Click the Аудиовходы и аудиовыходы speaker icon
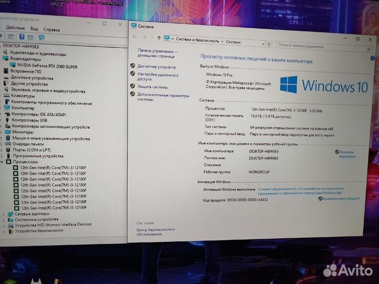 6,52
